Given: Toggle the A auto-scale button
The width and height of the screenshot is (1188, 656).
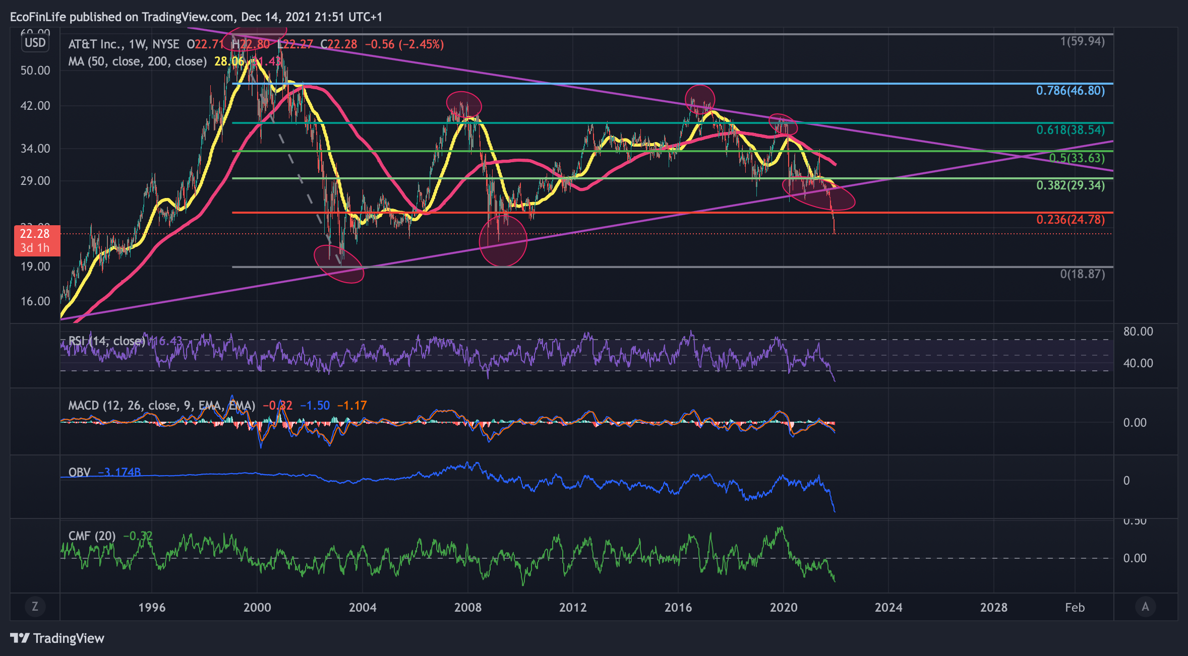Looking at the screenshot, I should tap(1145, 606).
